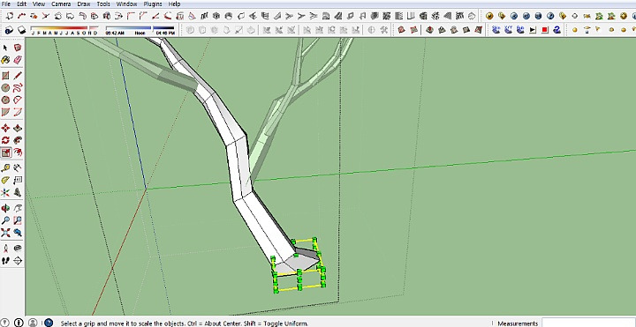Open the File menu
This screenshot has height=327, width=636.
coord(6,4)
